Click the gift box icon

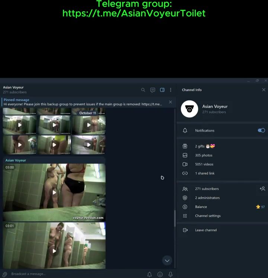coord(185,146)
